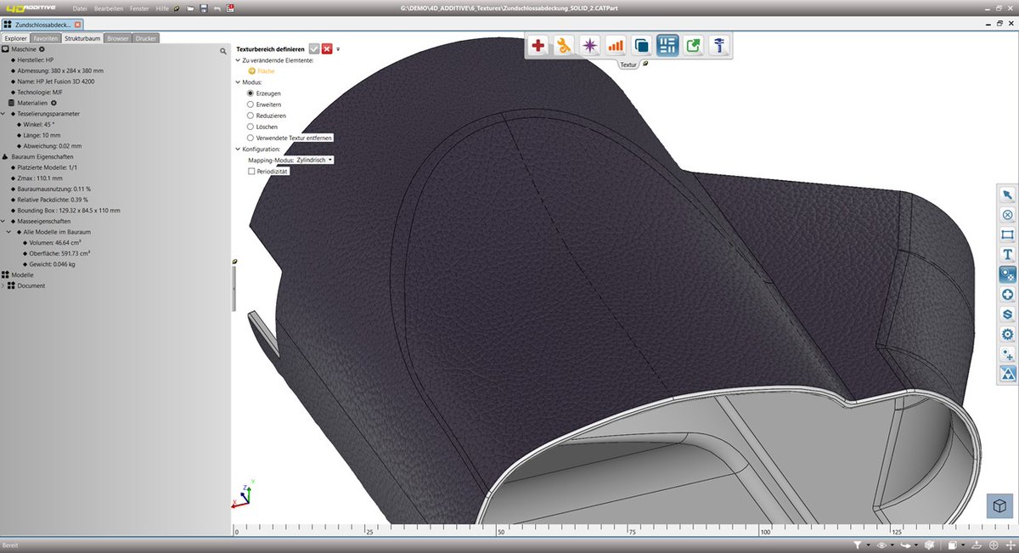
Task: Click the green export arrow icon in Textur toolbar
Action: tap(693, 45)
